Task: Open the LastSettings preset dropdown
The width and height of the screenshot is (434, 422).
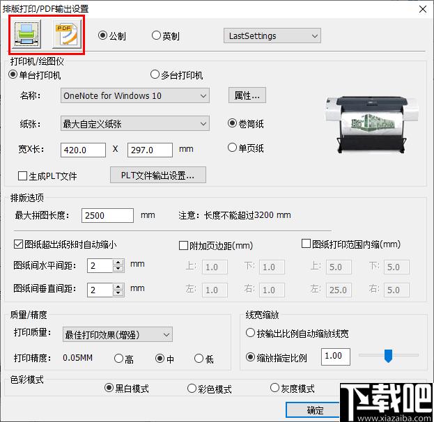Action: (272, 36)
